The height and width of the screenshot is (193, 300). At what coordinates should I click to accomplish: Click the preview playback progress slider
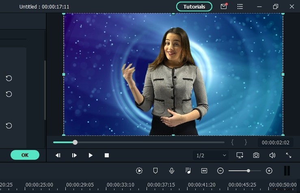(x=139, y=142)
